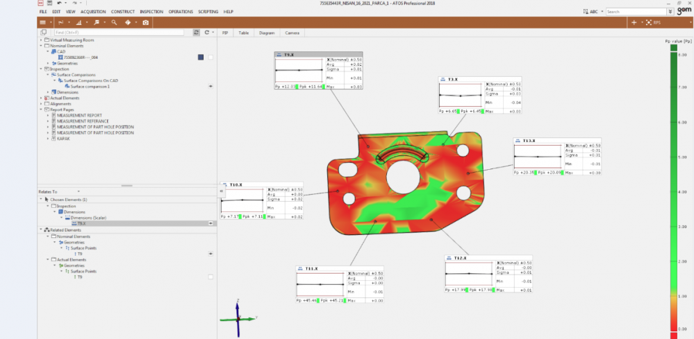Open the hamburger main menu icon
The image size is (694, 339).
tap(43, 22)
